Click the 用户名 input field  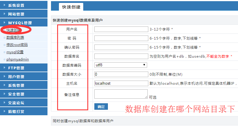[121, 29]
